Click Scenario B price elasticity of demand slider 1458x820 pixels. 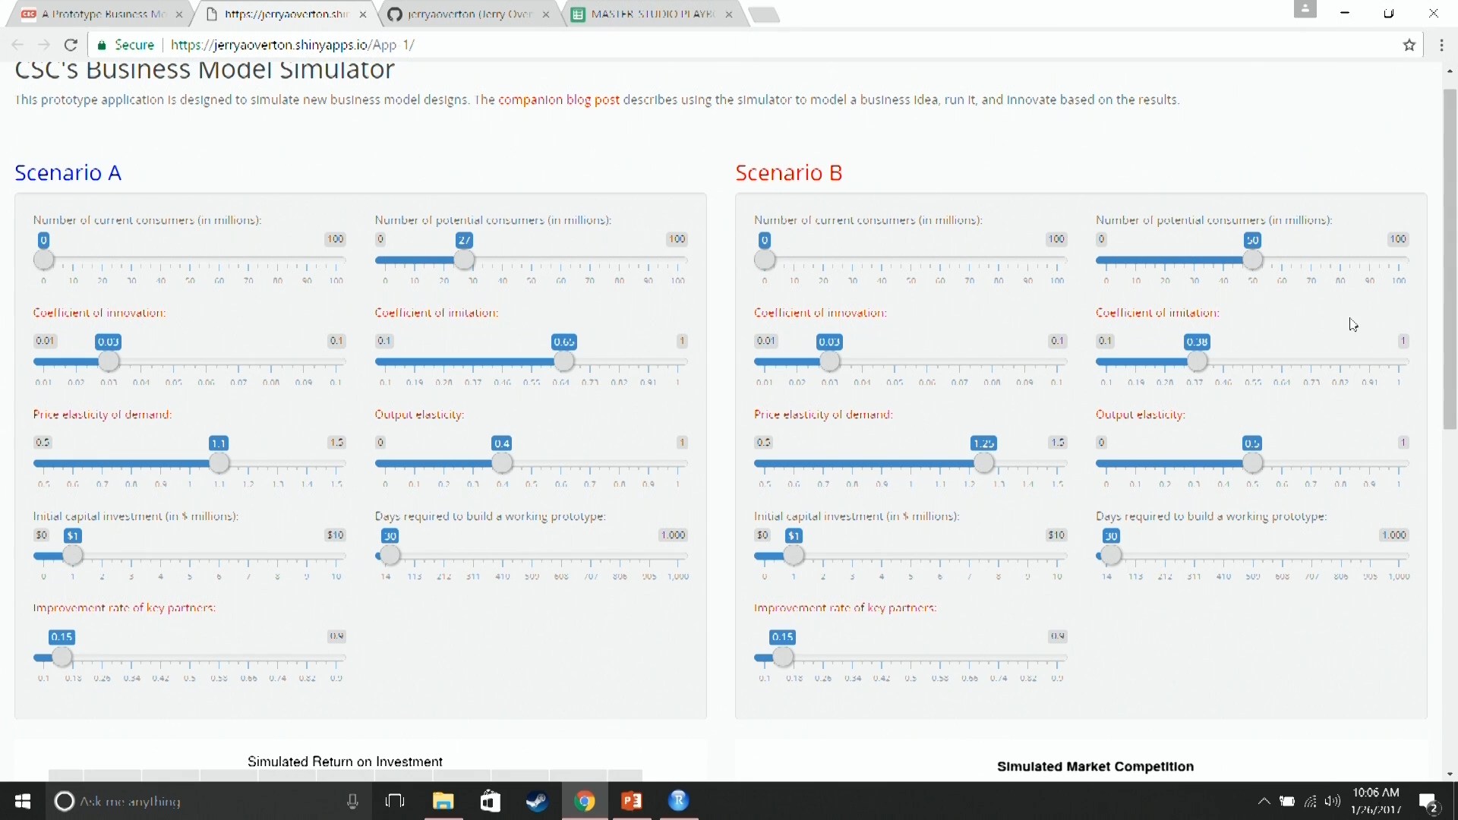click(x=983, y=462)
